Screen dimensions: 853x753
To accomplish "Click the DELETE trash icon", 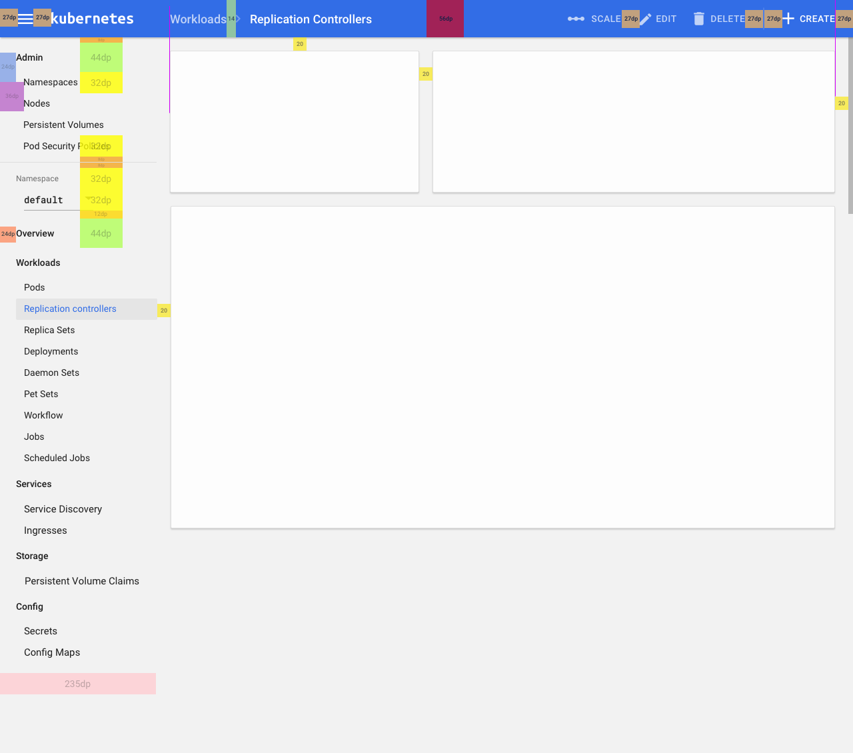I will point(698,19).
